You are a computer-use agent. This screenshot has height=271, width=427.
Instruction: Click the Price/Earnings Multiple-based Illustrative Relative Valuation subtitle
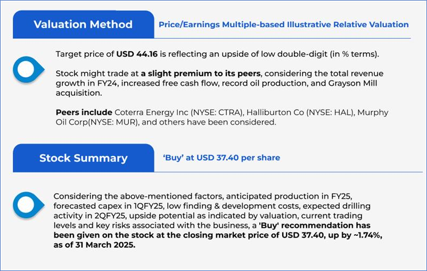point(284,24)
